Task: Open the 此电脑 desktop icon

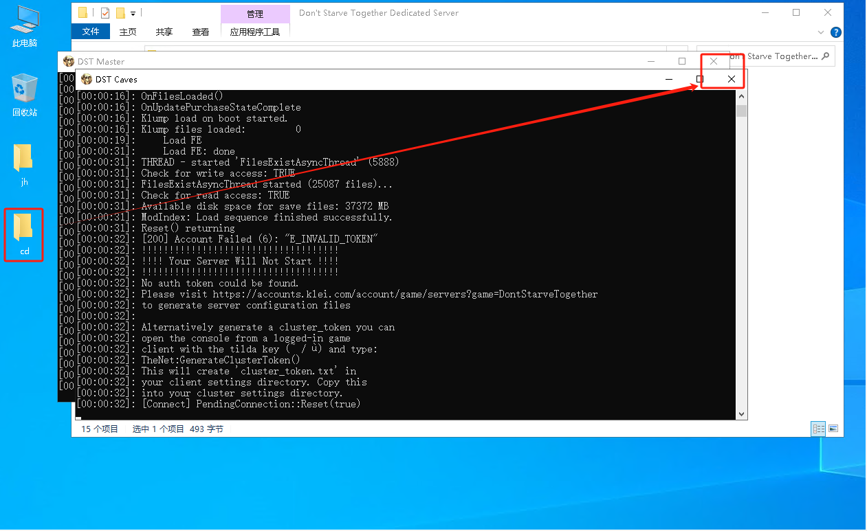Action: (25, 26)
